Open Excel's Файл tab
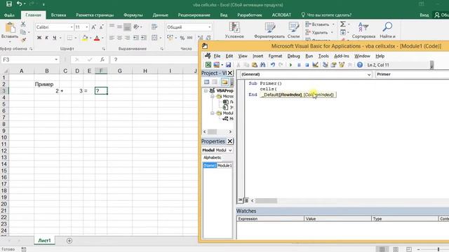The width and height of the screenshot is (449, 252). (9, 15)
